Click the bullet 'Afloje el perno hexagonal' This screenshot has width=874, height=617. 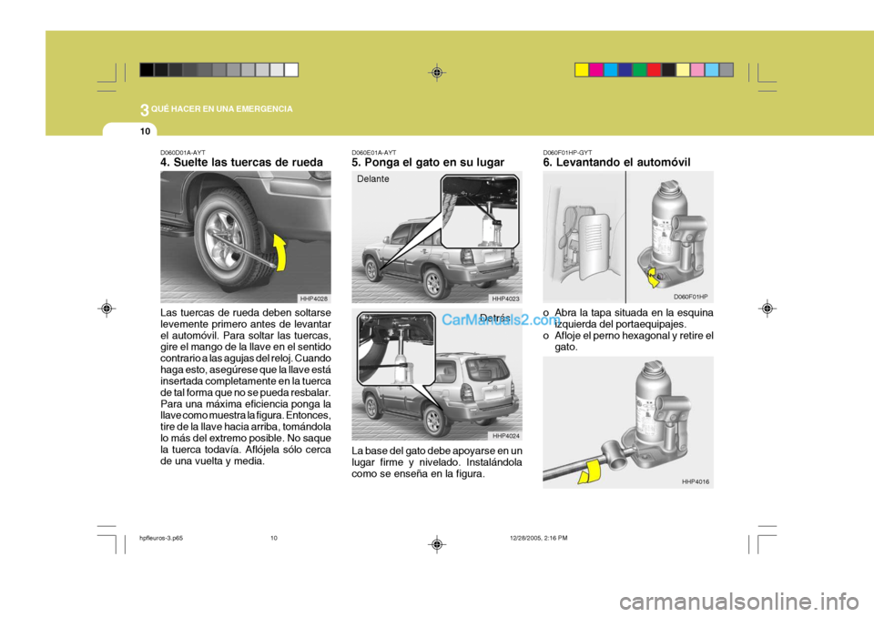point(628,341)
